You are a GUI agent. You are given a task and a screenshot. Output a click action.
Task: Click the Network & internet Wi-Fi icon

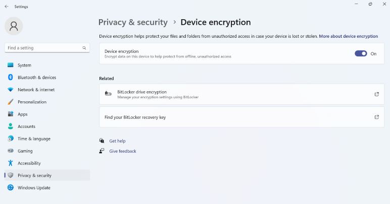pos(11,90)
